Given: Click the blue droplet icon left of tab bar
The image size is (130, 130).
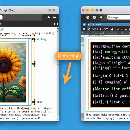Looking at the screenshot, I should (84, 25).
